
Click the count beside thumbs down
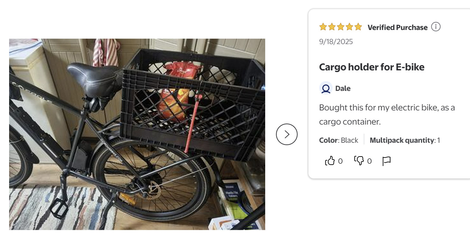(369, 161)
